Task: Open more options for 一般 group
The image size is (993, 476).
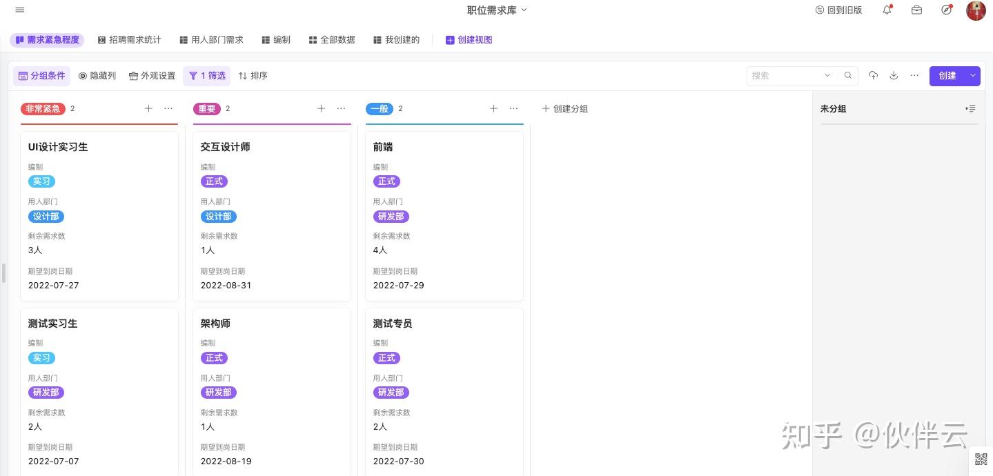Action: pos(513,108)
